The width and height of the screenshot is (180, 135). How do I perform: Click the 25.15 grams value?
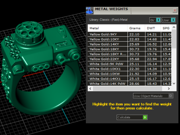pyautogui.click(x=134, y=79)
